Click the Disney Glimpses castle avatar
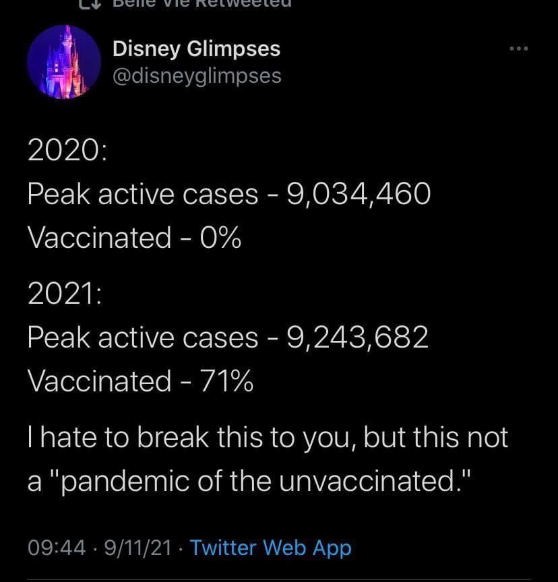The height and width of the screenshot is (582, 558). [x=63, y=63]
